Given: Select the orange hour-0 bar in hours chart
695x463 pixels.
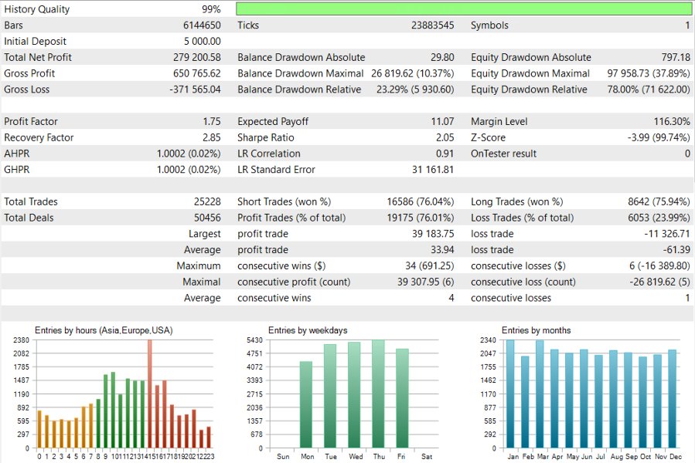Looking at the screenshot, I should tap(39, 429).
